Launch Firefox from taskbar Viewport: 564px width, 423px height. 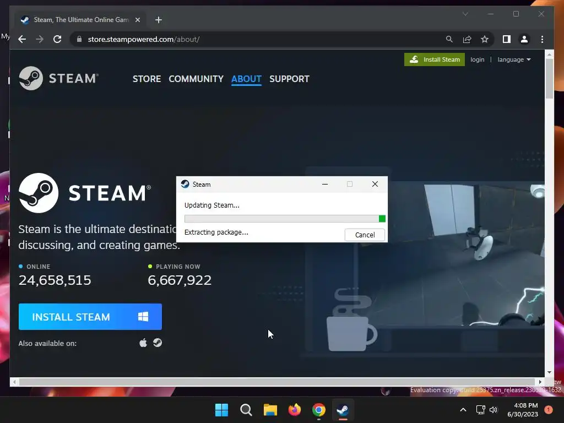click(x=295, y=410)
